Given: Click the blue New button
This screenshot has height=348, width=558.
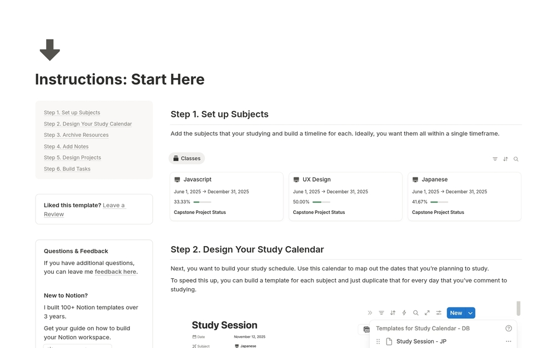Looking at the screenshot, I should coord(455,313).
